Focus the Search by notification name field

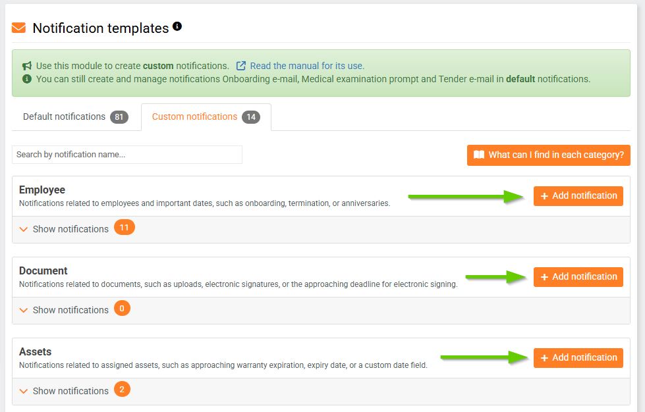coord(127,155)
